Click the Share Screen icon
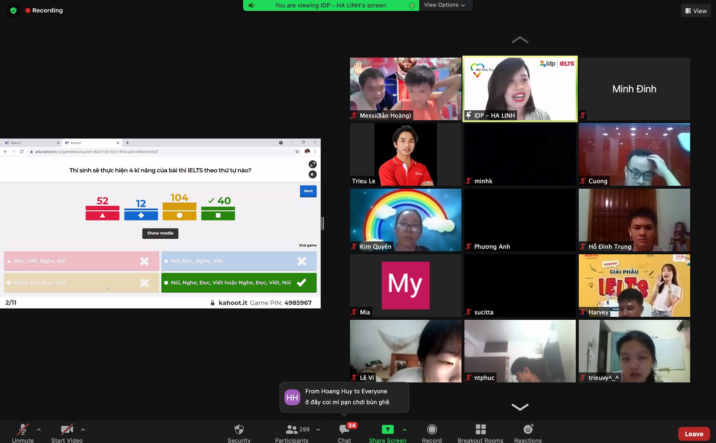Viewport: 716px width, 443px height. pyautogui.click(x=387, y=429)
